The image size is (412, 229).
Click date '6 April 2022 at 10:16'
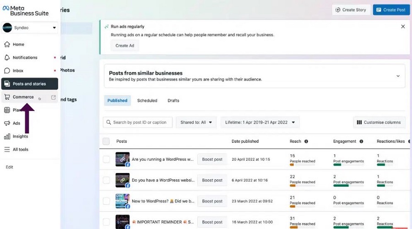(249, 180)
